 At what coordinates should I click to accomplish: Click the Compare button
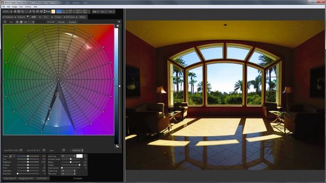78,178
